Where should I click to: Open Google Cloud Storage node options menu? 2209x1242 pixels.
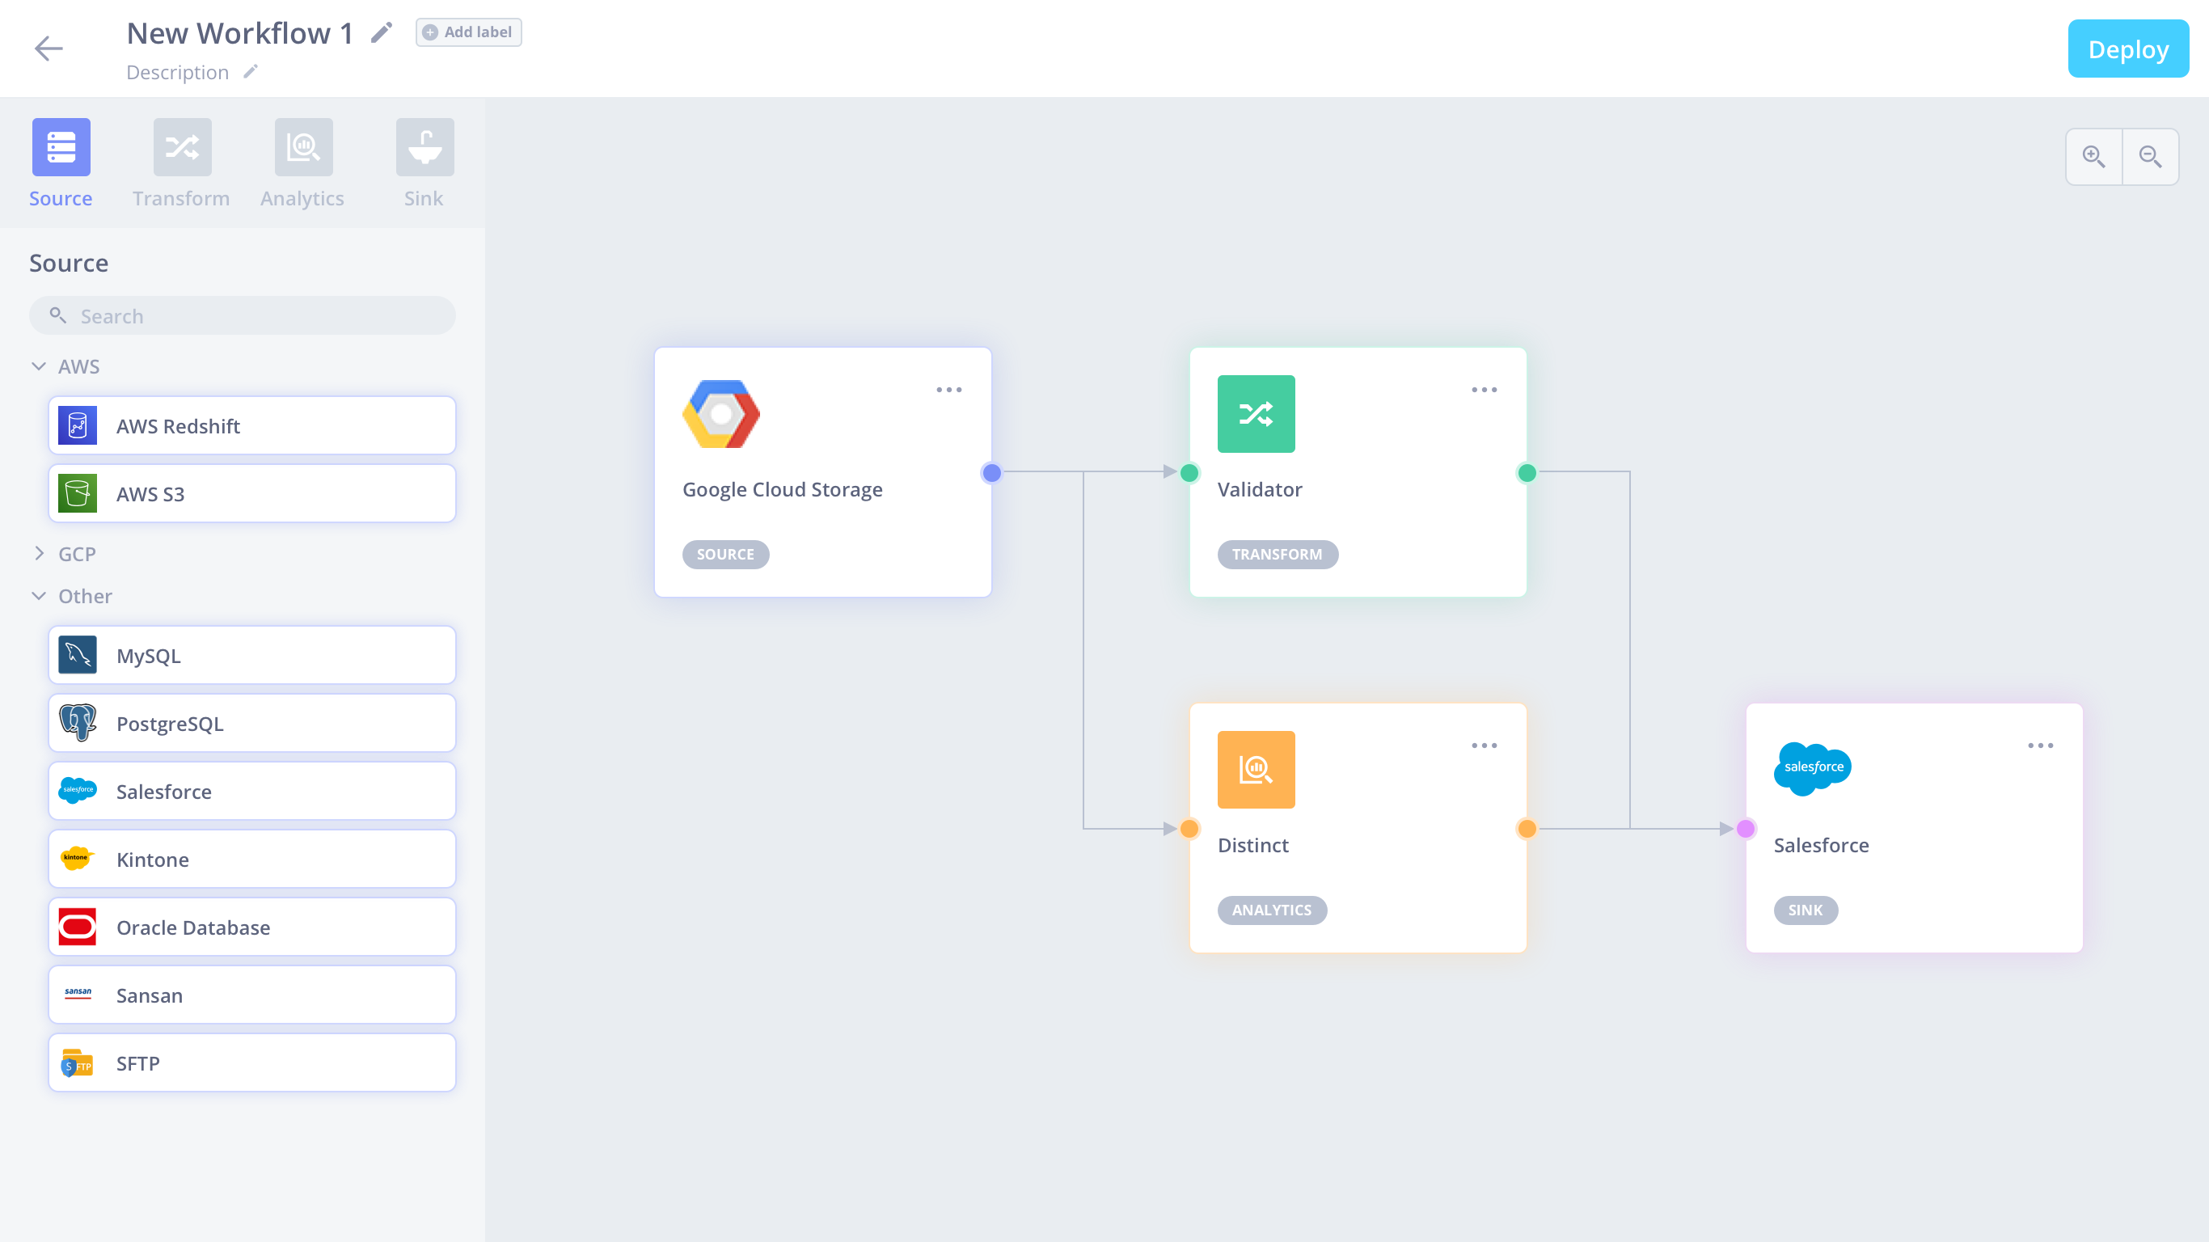pyautogui.click(x=948, y=390)
